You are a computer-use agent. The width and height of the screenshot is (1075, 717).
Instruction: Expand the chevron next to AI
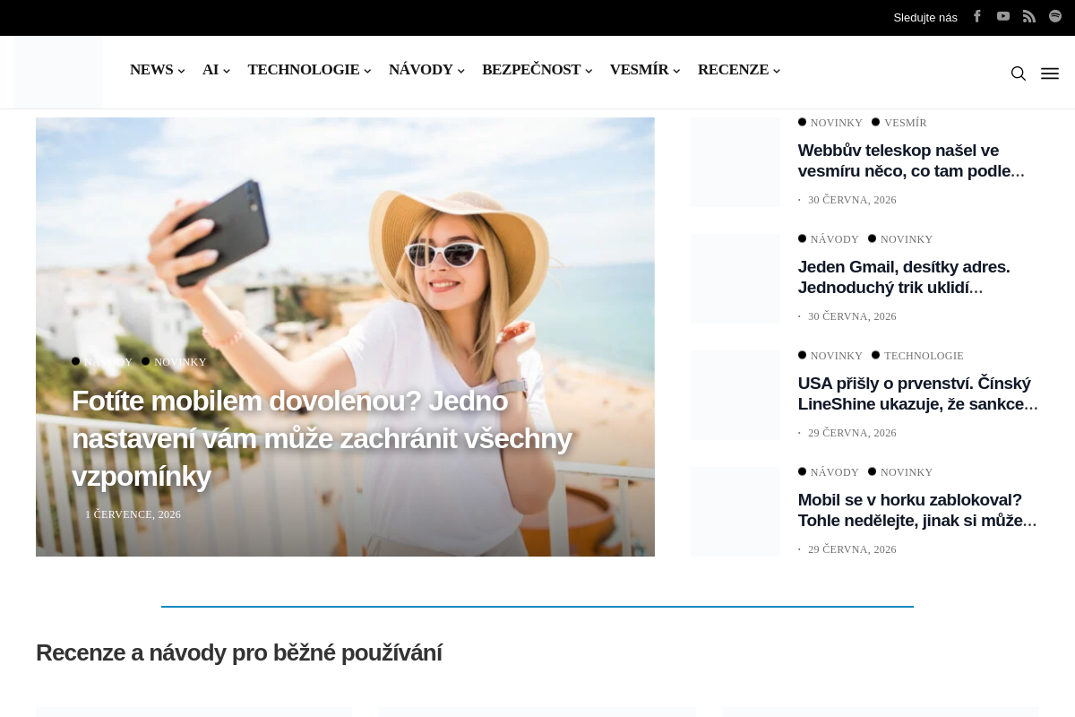click(227, 71)
